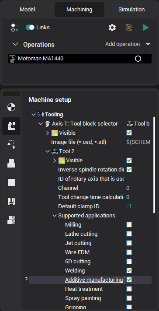Switch to the Simulation tab
The image size is (159, 311).
click(x=131, y=10)
